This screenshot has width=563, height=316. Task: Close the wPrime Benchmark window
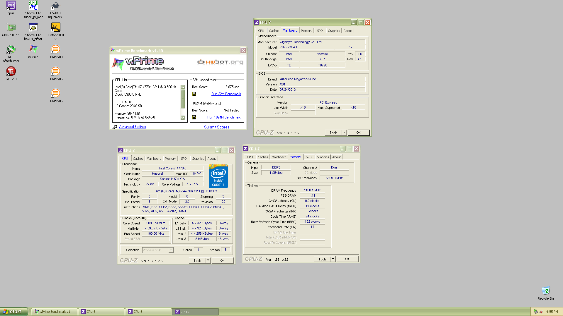pos(243,51)
